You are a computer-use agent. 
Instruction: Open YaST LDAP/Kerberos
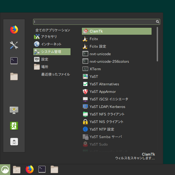[117, 107]
